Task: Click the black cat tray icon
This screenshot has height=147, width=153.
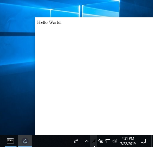Action: [x=94, y=141]
